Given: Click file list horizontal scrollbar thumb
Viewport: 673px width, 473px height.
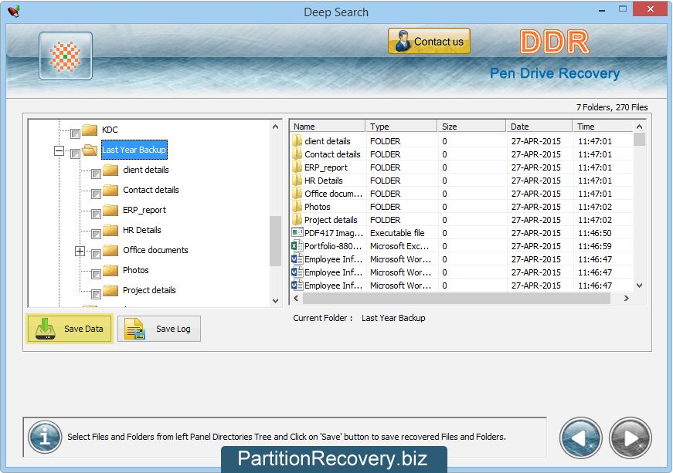Looking at the screenshot, I should [457, 298].
